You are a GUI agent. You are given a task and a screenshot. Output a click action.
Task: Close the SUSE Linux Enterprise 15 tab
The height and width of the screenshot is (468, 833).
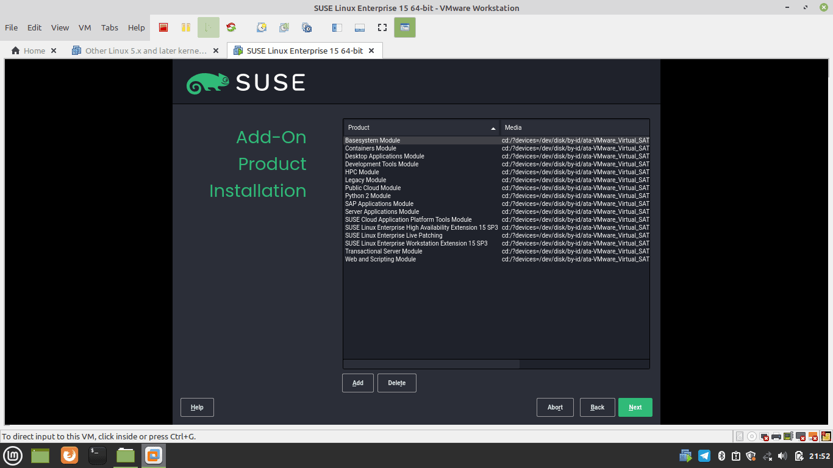pos(371,51)
